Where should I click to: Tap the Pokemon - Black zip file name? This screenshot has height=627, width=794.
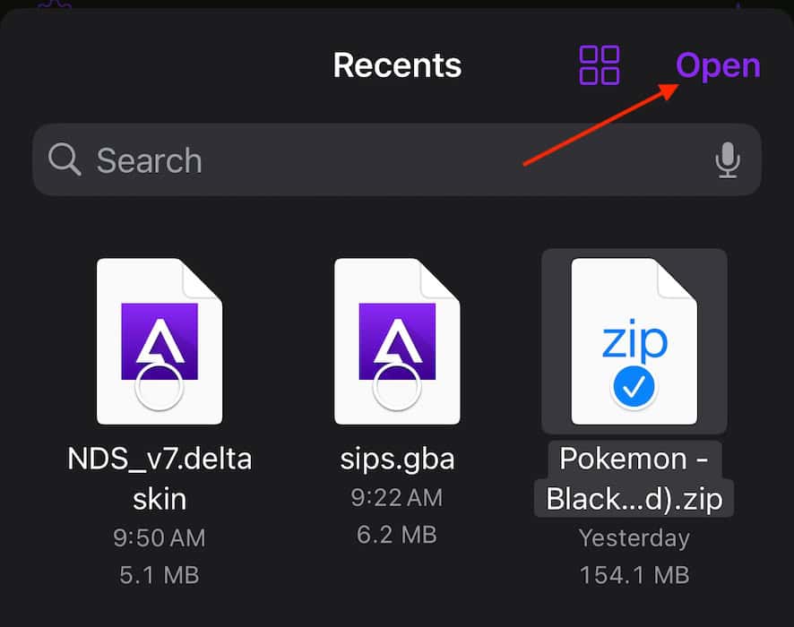pyautogui.click(x=634, y=479)
